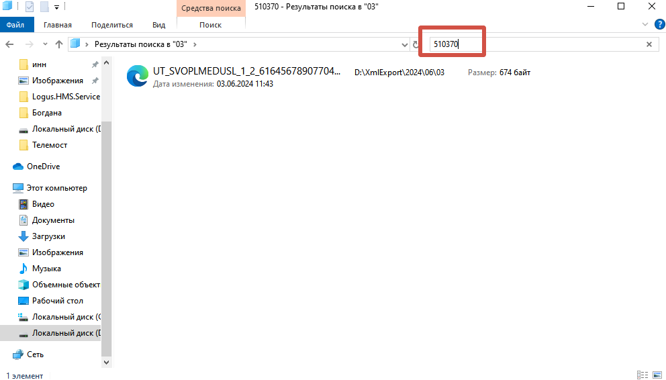Screen dimensions: 666x380
Task: Open the Рабочий стол folder
Action: click(x=57, y=301)
